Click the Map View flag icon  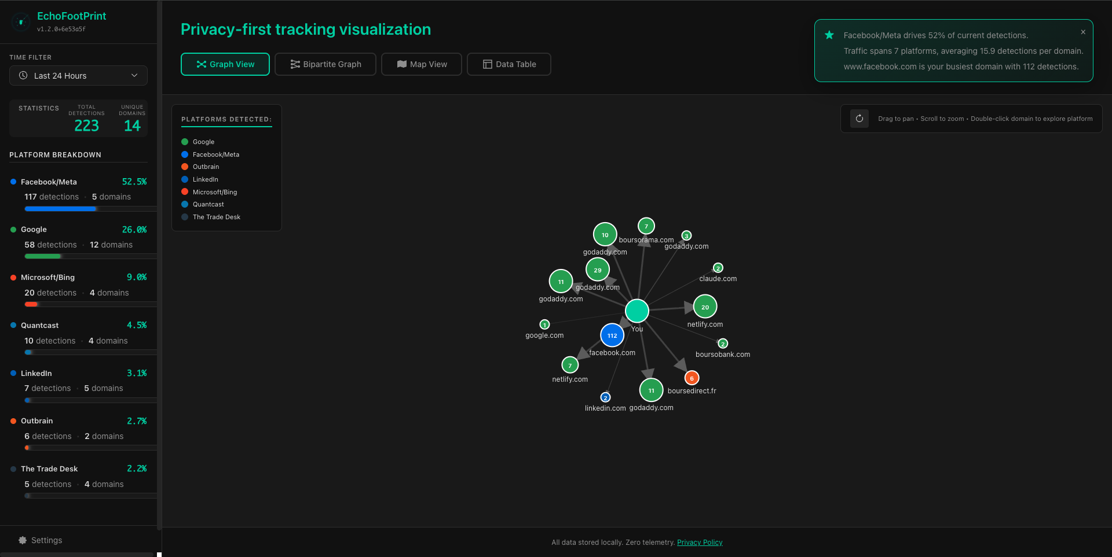[401, 64]
